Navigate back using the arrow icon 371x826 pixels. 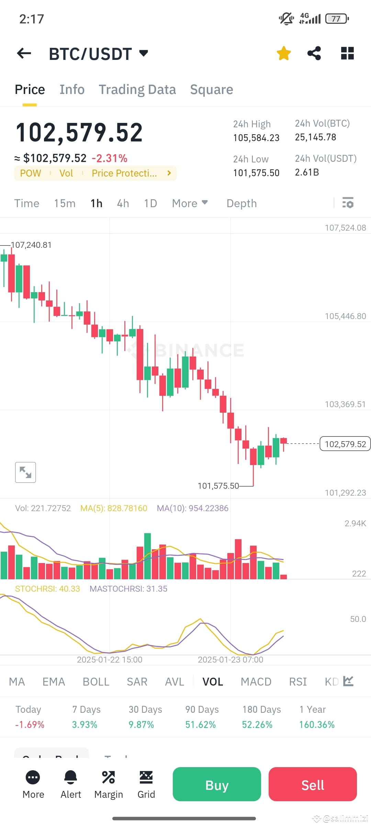coord(23,53)
